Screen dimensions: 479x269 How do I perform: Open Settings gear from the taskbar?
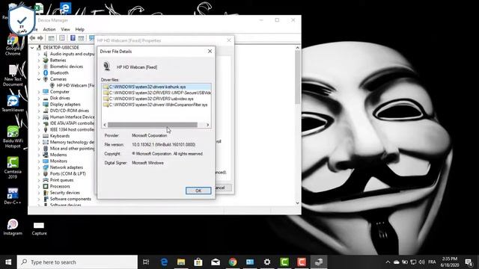click(267, 262)
